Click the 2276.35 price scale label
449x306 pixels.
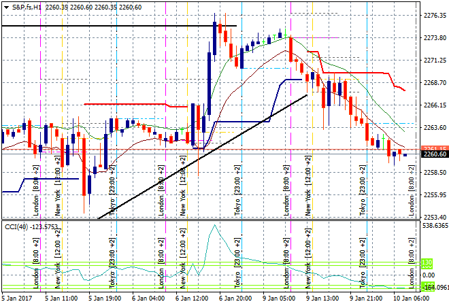pyautogui.click(x=434, y=16)
